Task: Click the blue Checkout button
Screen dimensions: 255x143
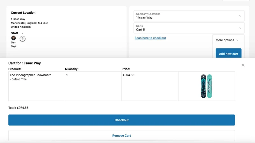Action: point(122,120)
